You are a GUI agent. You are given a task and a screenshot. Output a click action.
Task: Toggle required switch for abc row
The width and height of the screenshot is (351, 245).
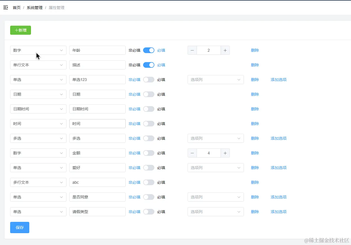click(x=149, y=182)
